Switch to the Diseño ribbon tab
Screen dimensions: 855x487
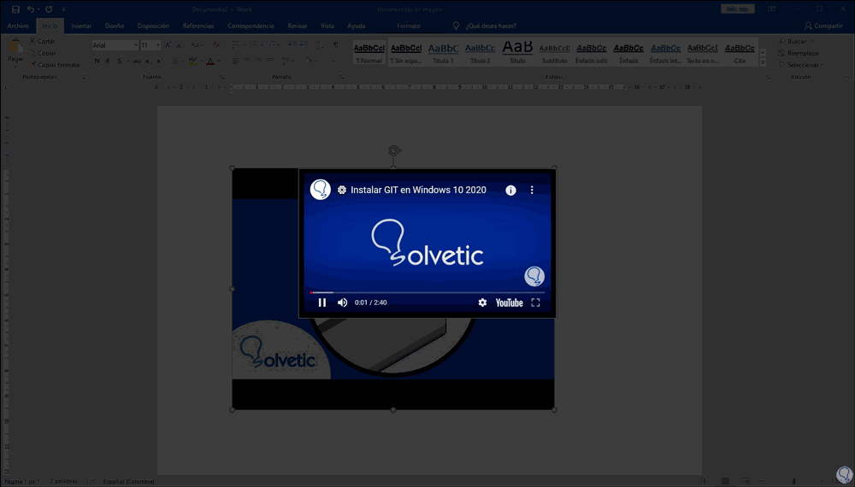115,26
